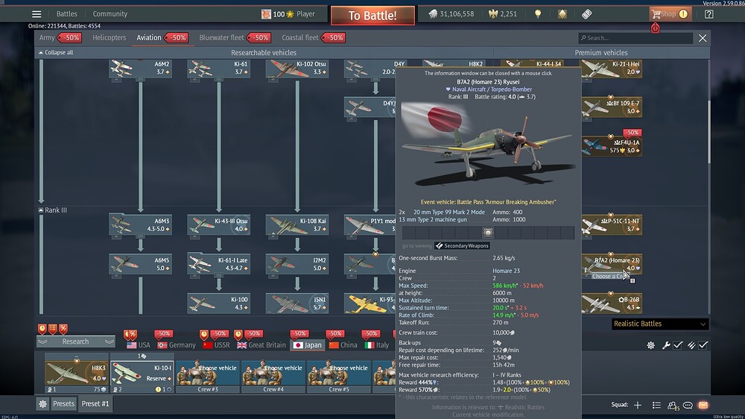Select the J2M2 aircraft card
This screenshot has height=419, width=745.
click(x=297, y=264)
